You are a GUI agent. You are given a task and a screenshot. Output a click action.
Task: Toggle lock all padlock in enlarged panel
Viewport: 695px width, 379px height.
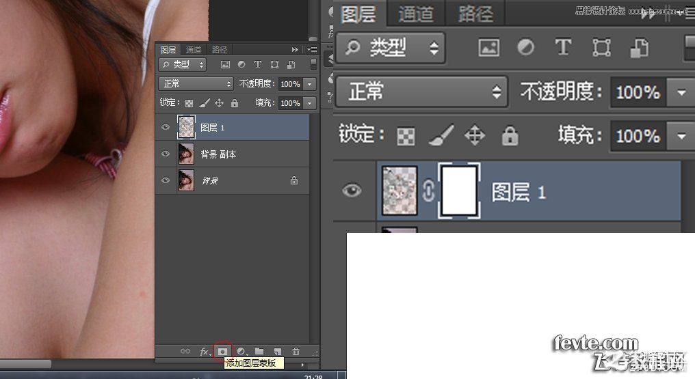pos(510,135)
